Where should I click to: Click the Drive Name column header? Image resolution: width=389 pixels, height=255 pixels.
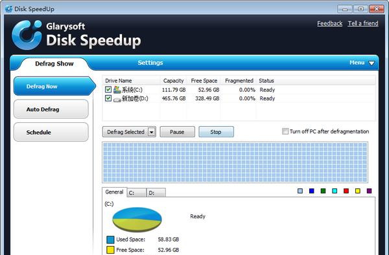tap(131, 81)
